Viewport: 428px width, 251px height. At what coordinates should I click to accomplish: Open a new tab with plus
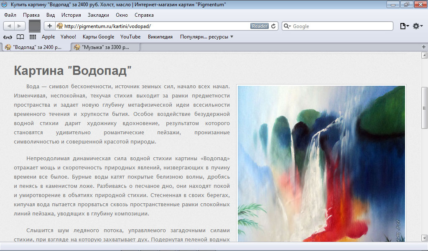coord(424,47)
